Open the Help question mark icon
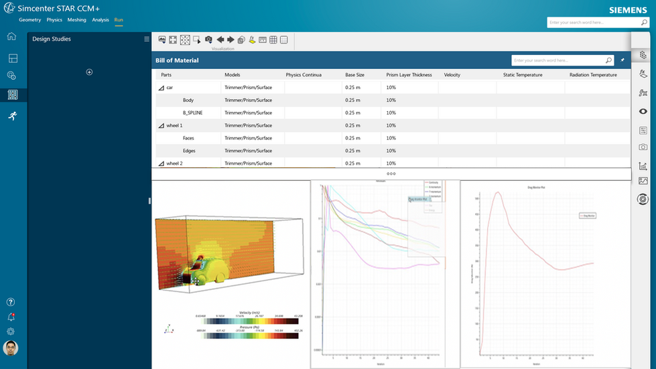This screenshot has width=656, height=369. point(11,302)
